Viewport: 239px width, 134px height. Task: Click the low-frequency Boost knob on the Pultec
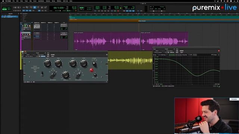point(47,64)
